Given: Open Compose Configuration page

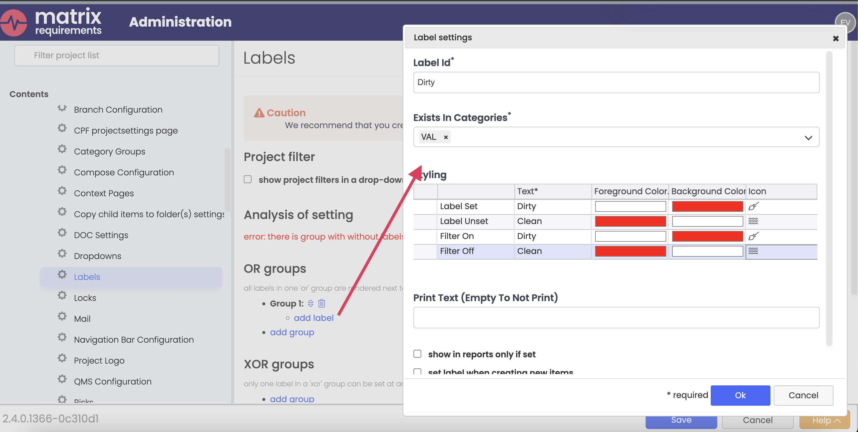Looking at the screenshot, I should click(x=124, y=172).
